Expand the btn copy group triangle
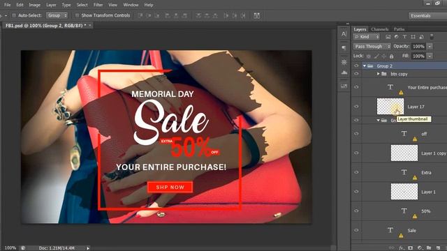 coord(379,74)
